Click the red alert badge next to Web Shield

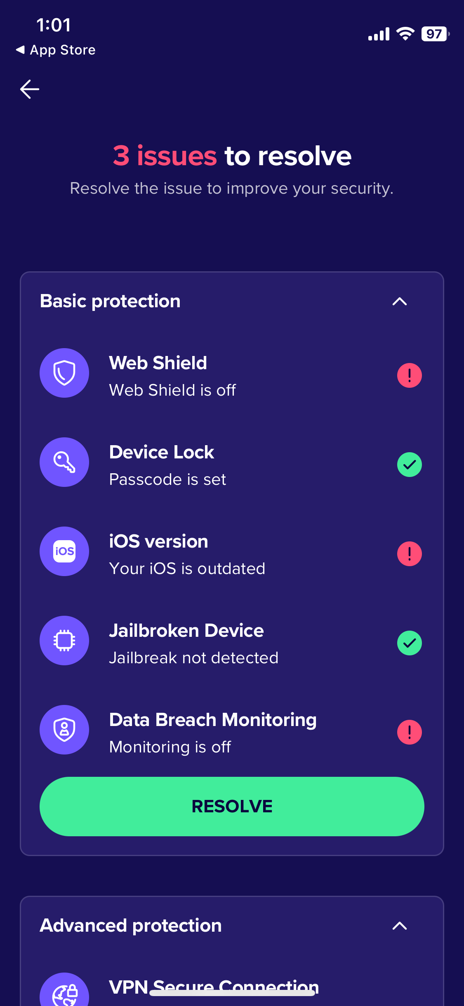[409, 375]
